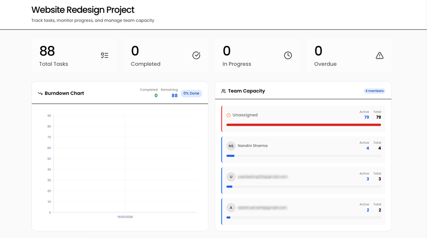Click the Nandini Sharma name

coord(252,146)
